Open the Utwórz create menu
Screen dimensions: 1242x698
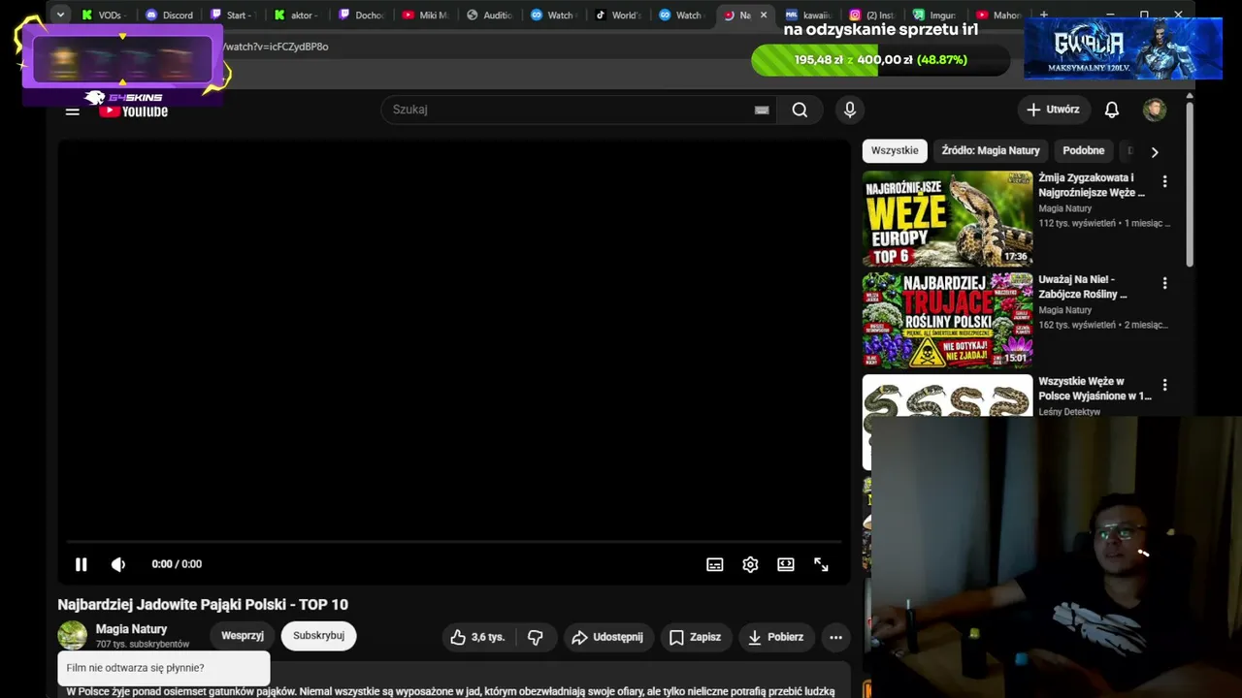[1054, 110]
